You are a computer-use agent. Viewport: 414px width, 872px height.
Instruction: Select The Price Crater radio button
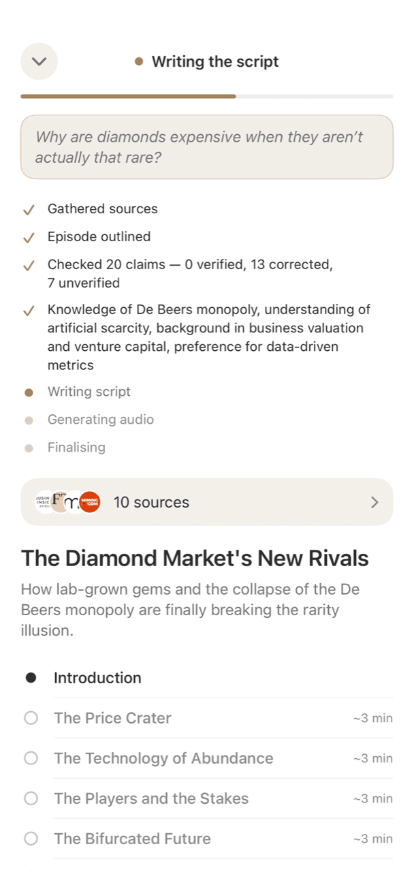[31, 718]
